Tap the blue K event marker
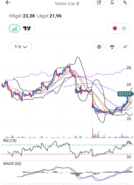This screenshot has height=185, width=134. (96, 110)
